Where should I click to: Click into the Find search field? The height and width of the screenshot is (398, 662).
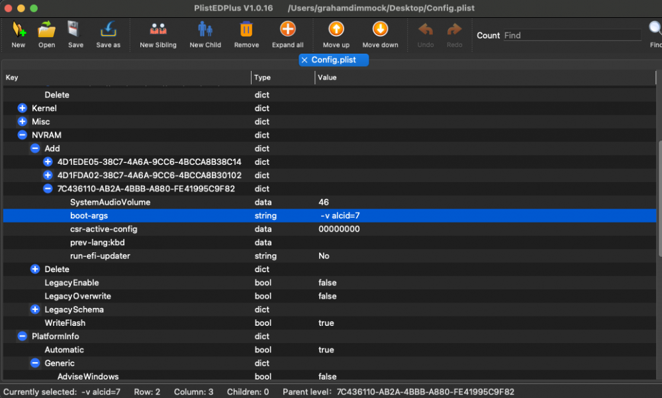click(572, 36)
